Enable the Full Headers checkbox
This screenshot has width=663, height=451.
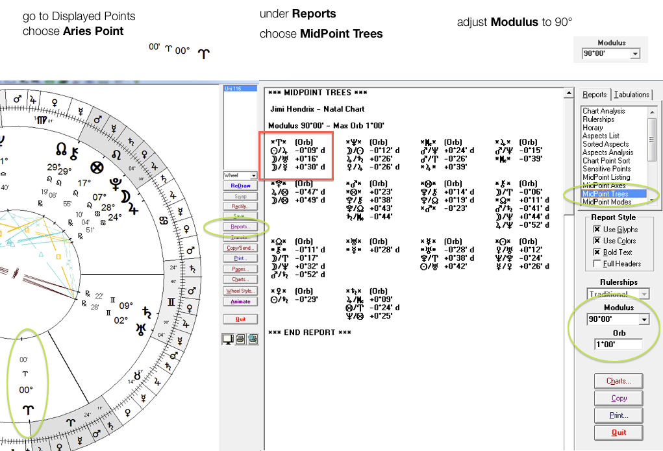point(597,263)
